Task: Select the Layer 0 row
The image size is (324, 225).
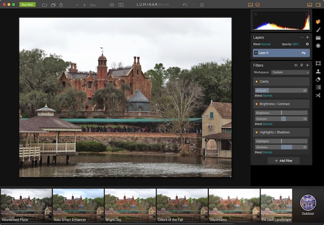Action: click(281, 53)
